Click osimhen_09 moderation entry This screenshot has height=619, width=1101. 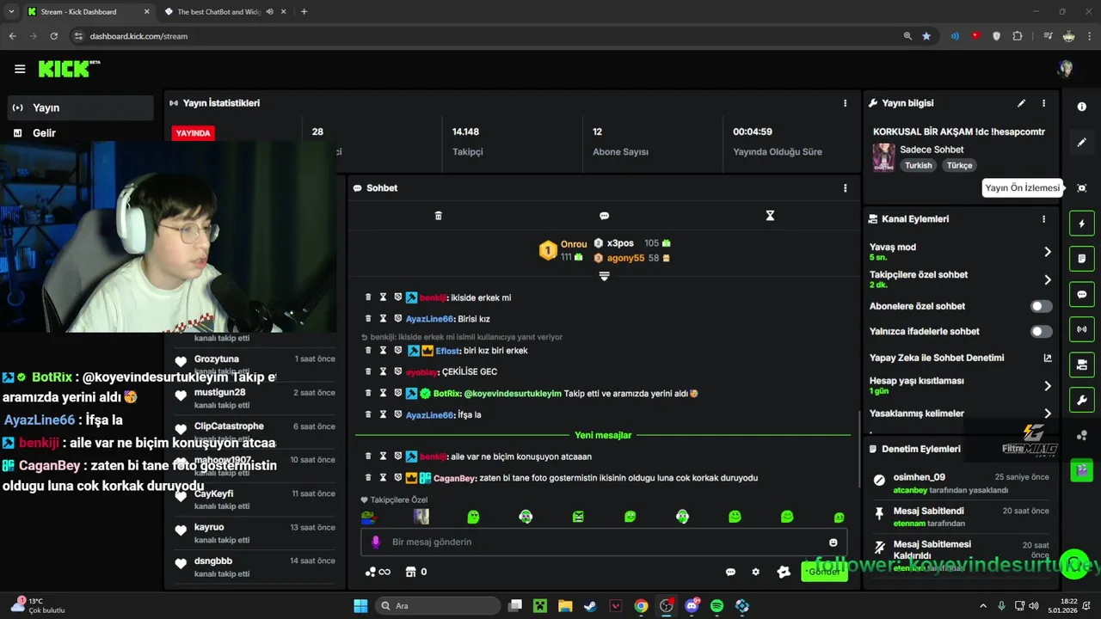click(x=959, y=483)
